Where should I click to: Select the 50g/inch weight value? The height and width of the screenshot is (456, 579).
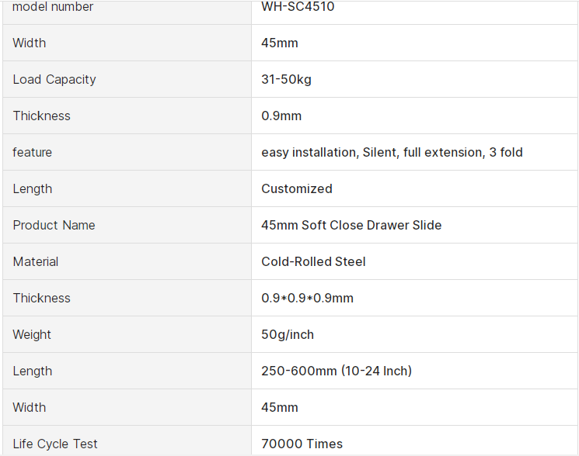pyautogui.click(x=288, y=334)
